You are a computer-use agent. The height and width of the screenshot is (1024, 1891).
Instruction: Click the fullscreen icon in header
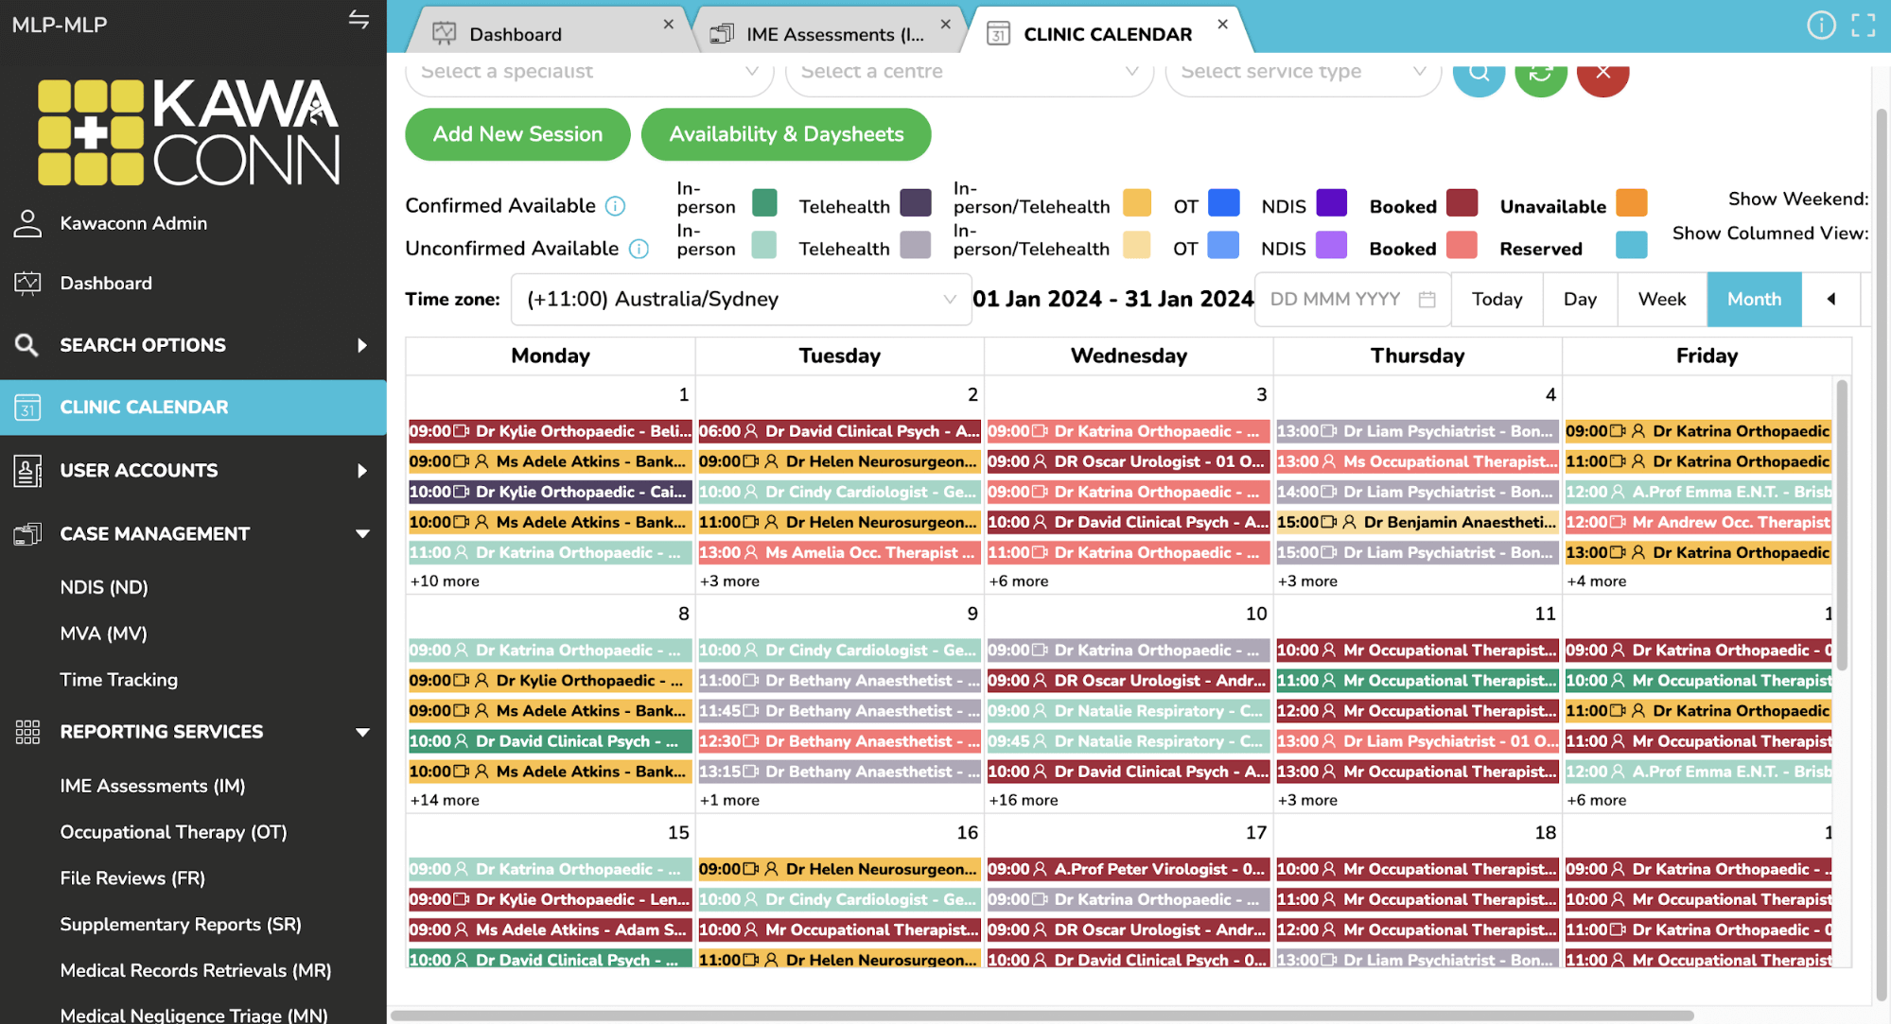pos(1863,26)
